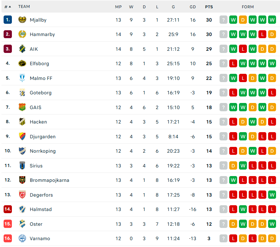This screenshot has width=280, height=247.
Task: Click the Djurgarden shield logo
Action: [x=22, y=136]
